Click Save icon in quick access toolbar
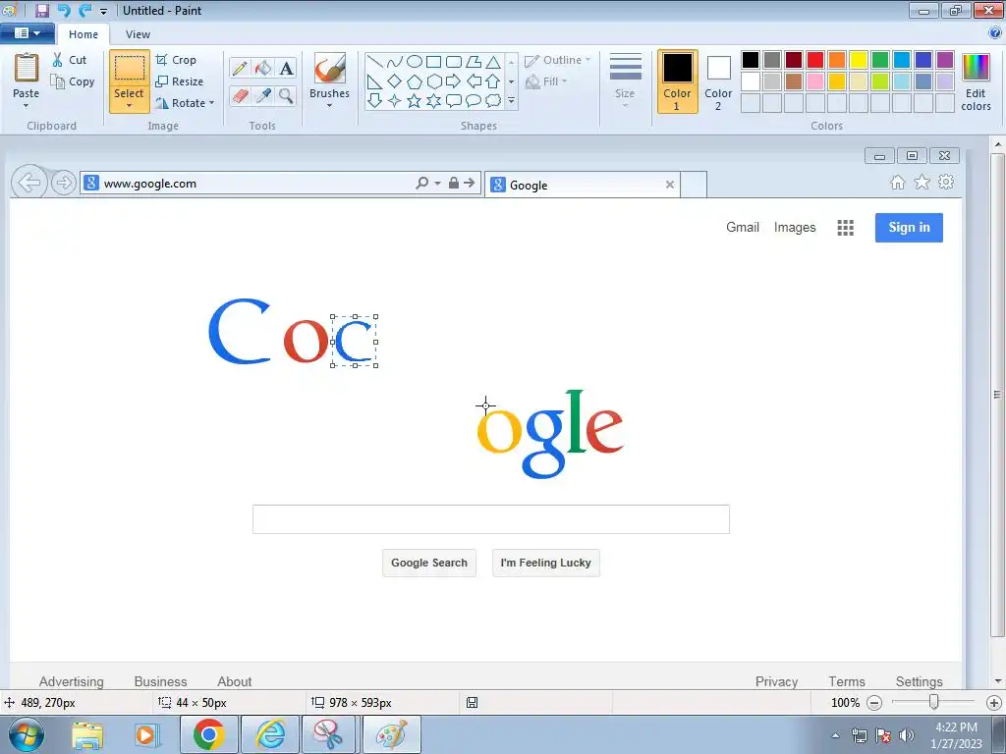The width and height of the screenshot is (1006, 754). pos(41,10)
